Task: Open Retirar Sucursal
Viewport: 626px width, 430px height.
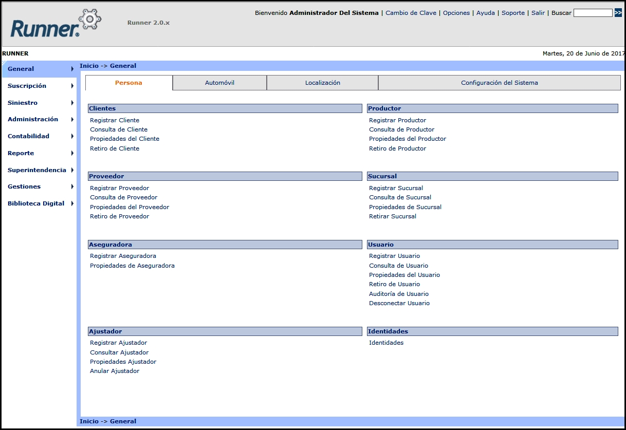Action: pos(393,216)
